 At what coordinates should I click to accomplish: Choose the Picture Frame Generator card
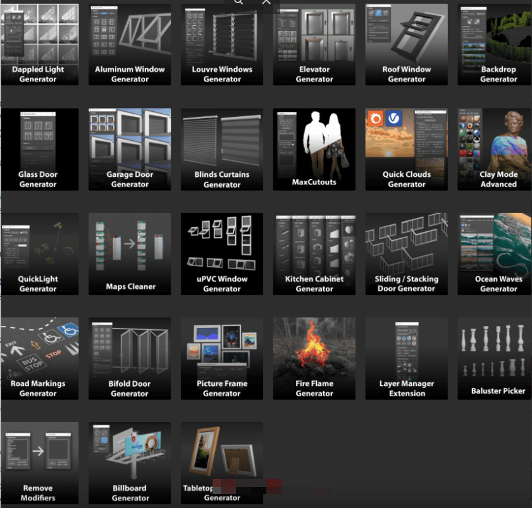[222, 358]
